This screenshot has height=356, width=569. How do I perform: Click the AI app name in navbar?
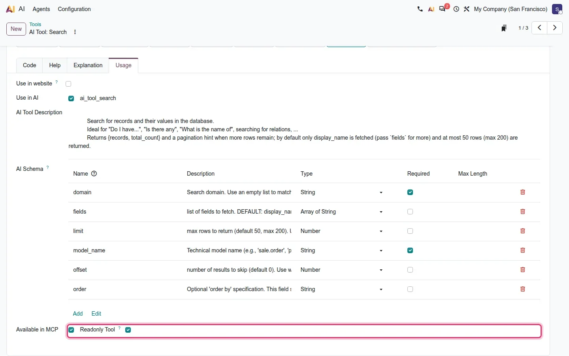[22, 9]
